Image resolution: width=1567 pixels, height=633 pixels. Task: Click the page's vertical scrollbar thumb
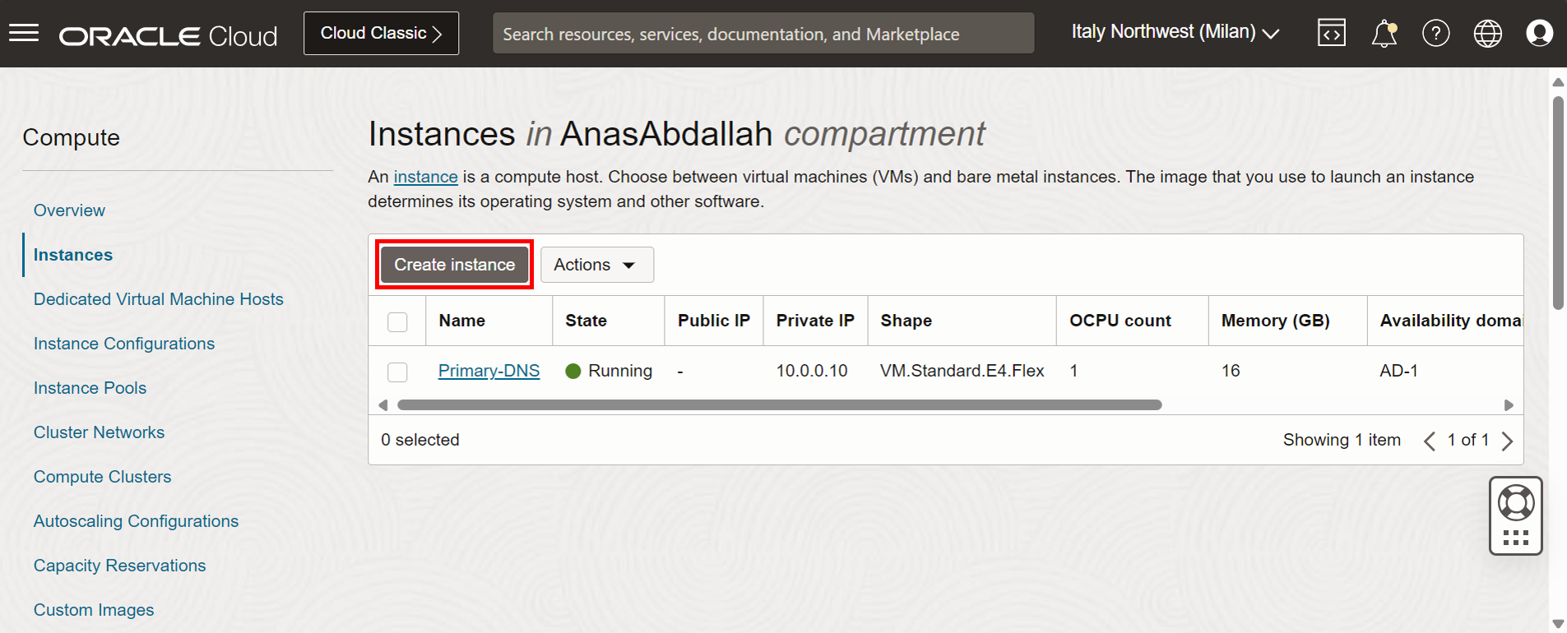tap(1558, 203)
